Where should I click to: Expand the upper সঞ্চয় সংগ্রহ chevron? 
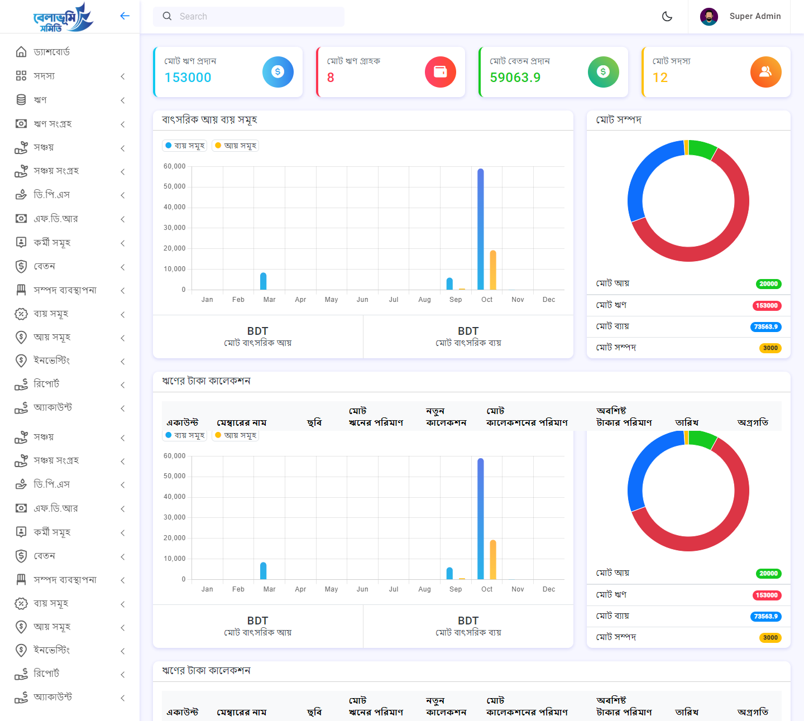click(x=123, y=172)
